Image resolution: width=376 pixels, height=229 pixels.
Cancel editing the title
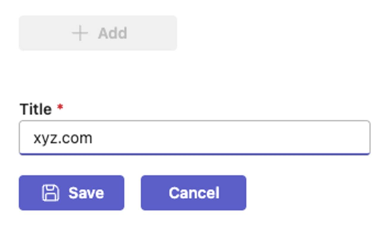point(194,193)
